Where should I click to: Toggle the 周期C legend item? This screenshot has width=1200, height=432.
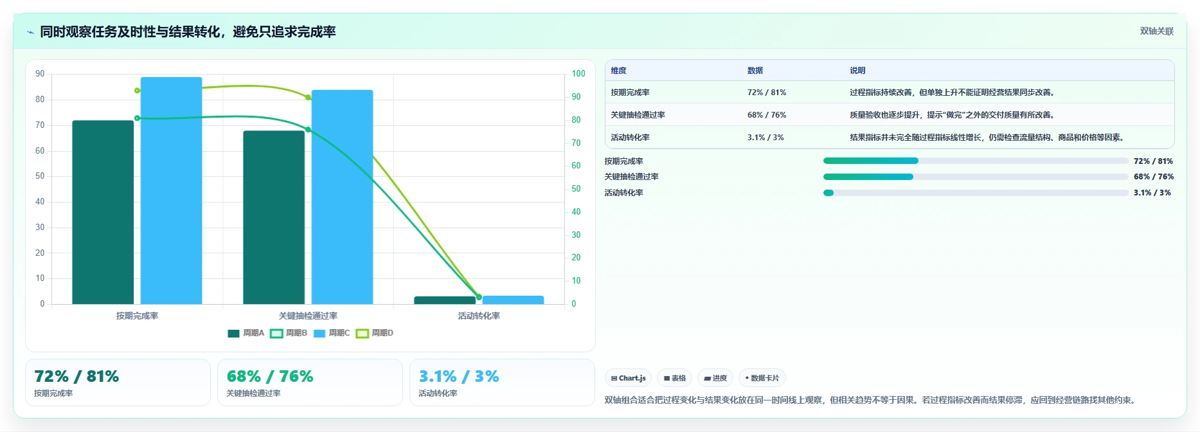[332, 333]
